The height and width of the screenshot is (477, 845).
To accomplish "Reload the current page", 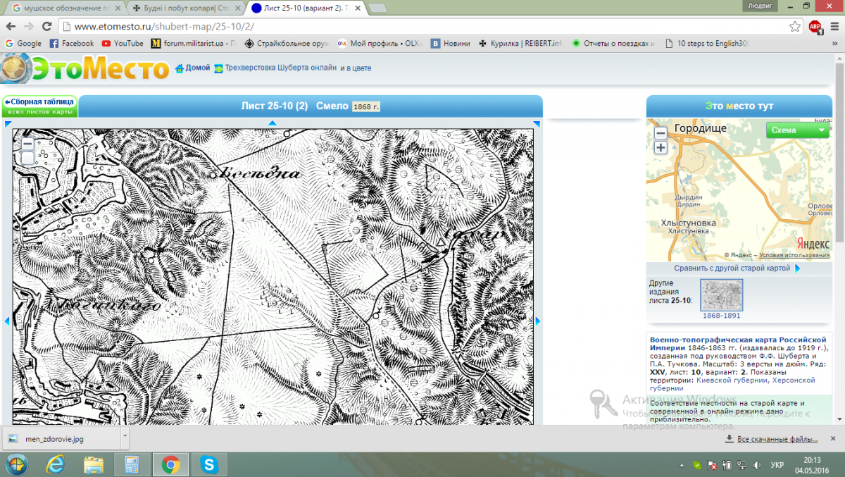I will tap(47, 26).
